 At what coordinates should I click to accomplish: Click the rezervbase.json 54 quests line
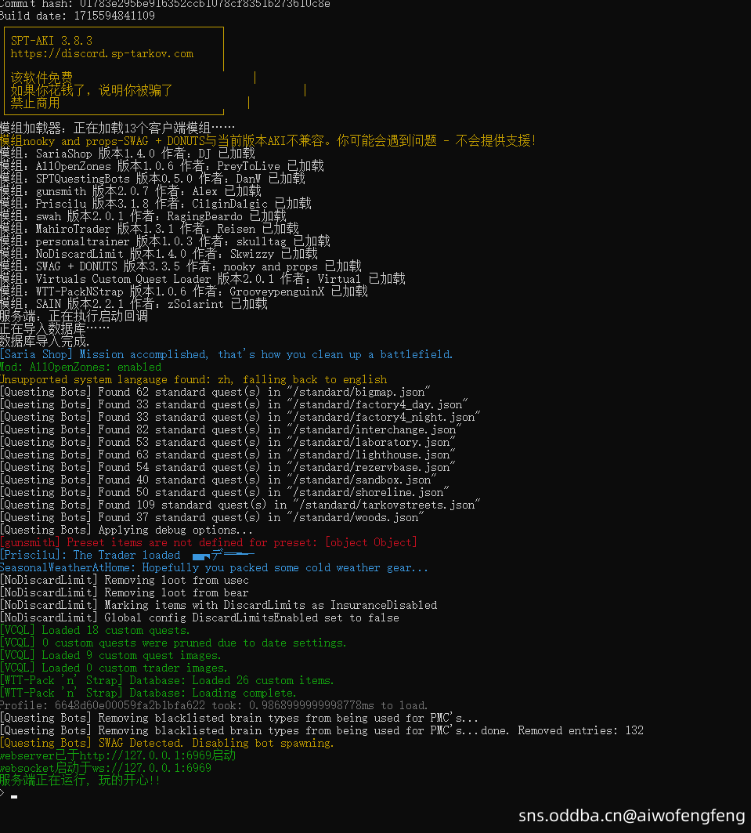228,467
